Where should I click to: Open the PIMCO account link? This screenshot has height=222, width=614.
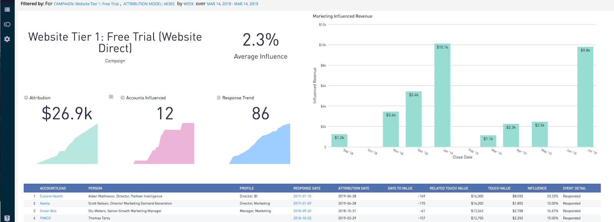click(45, 218)
